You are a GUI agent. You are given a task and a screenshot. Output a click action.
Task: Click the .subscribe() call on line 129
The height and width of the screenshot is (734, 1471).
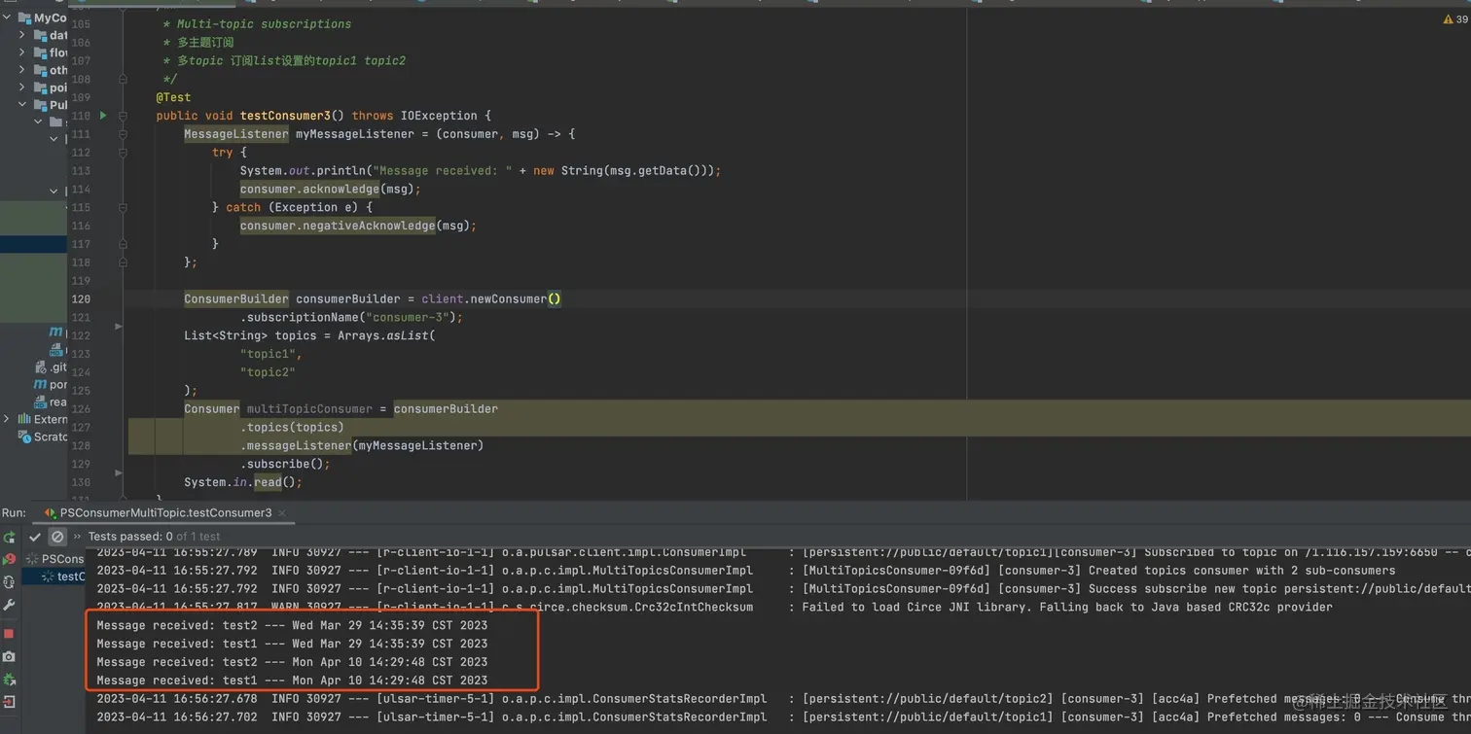point(285,464)
